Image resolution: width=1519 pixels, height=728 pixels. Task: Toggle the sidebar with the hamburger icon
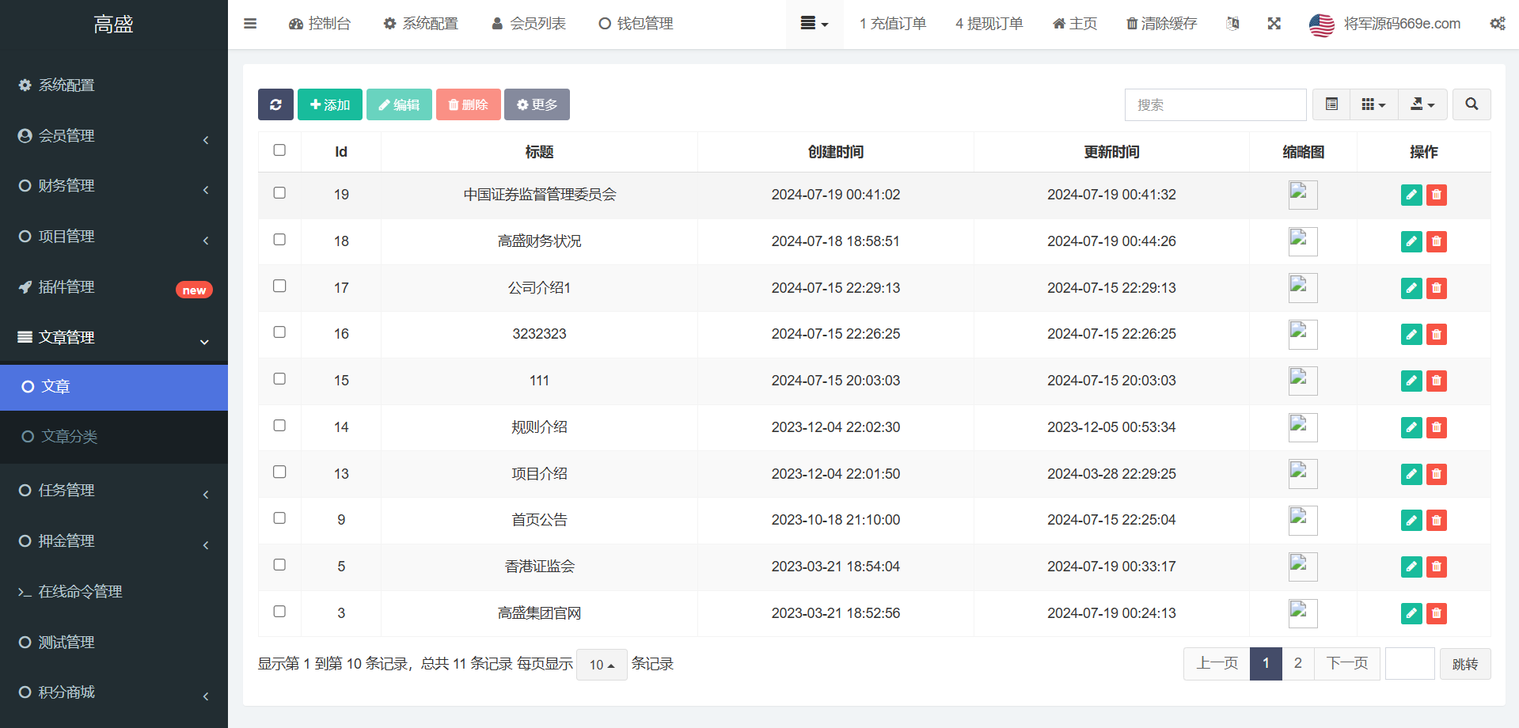[250, 24]
